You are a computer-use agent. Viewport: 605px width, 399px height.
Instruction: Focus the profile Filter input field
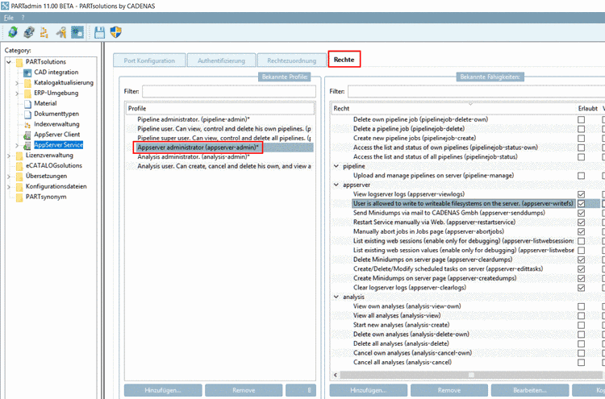click(229, 91)
